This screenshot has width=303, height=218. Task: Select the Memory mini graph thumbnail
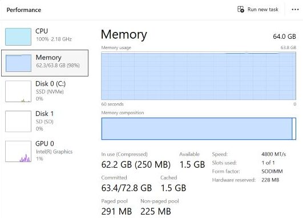point(18,63)
